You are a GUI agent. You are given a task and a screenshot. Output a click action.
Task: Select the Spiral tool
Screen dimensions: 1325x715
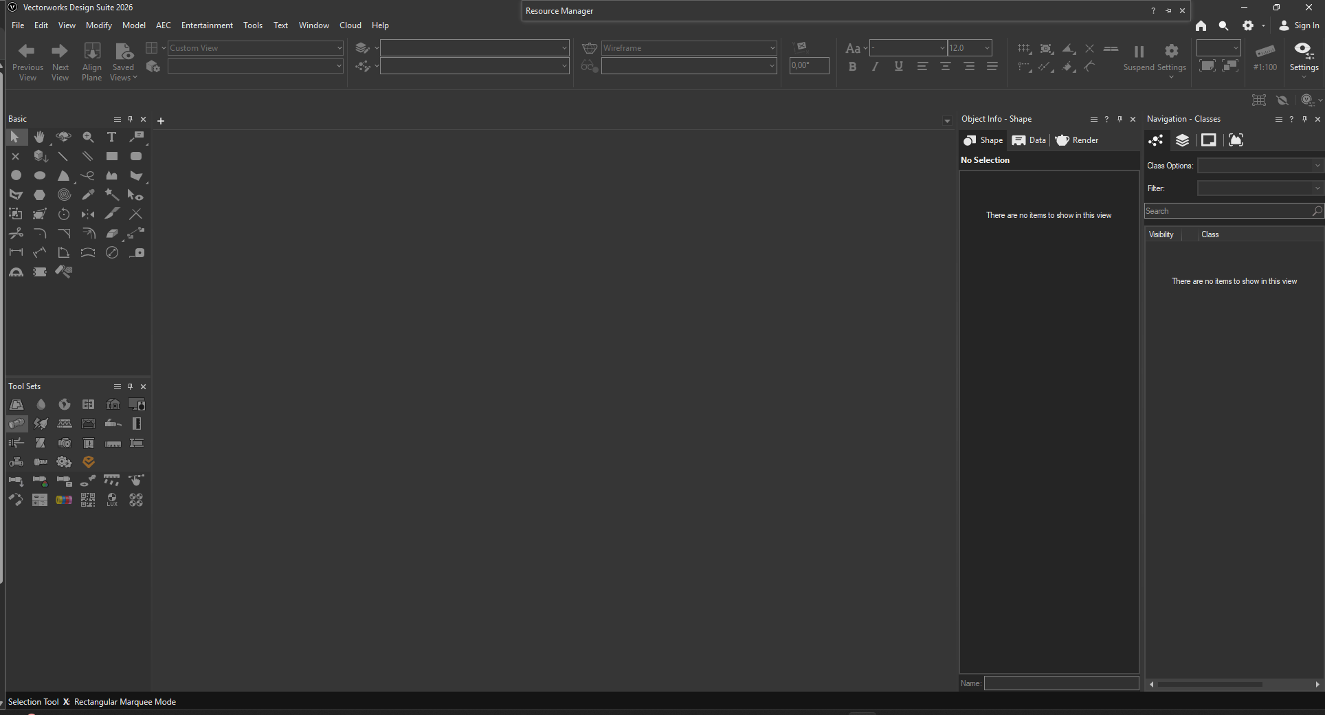click(x=63, y=195)
